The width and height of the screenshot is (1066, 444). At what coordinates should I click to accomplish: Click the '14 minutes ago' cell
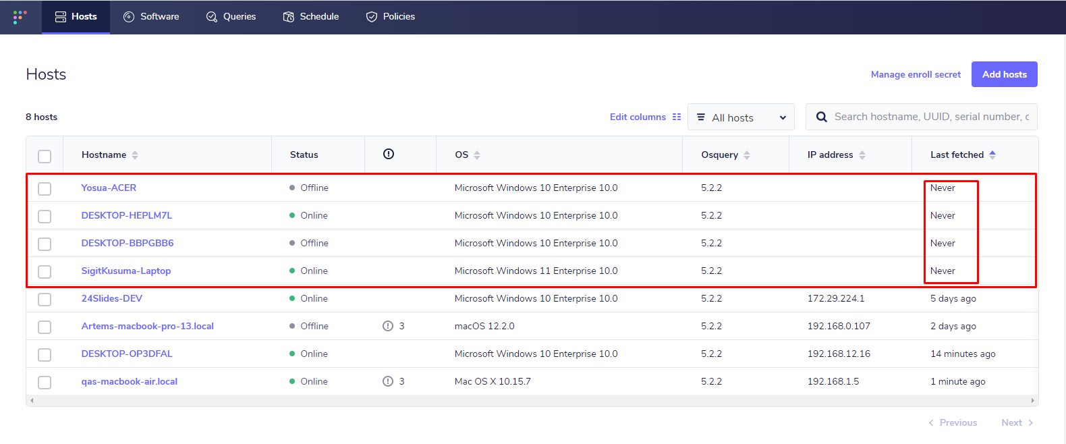point(963,354)
